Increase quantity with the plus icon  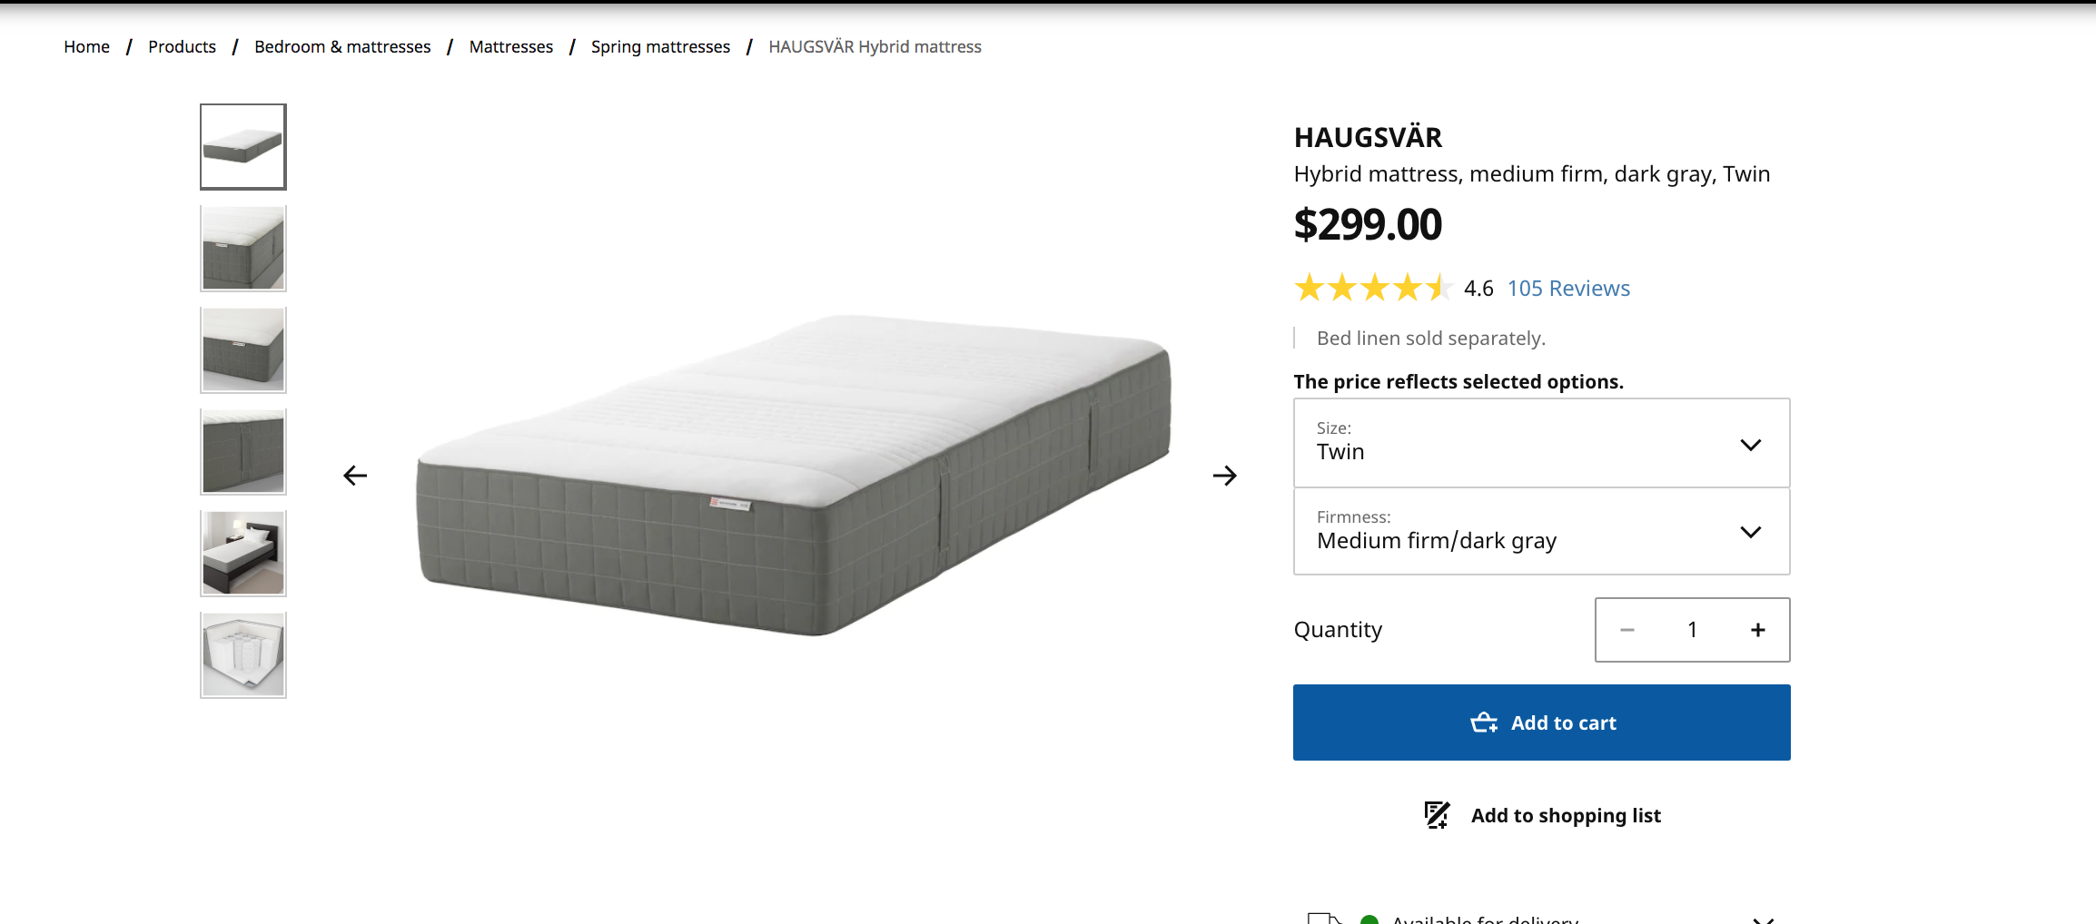coord(1757,630)
